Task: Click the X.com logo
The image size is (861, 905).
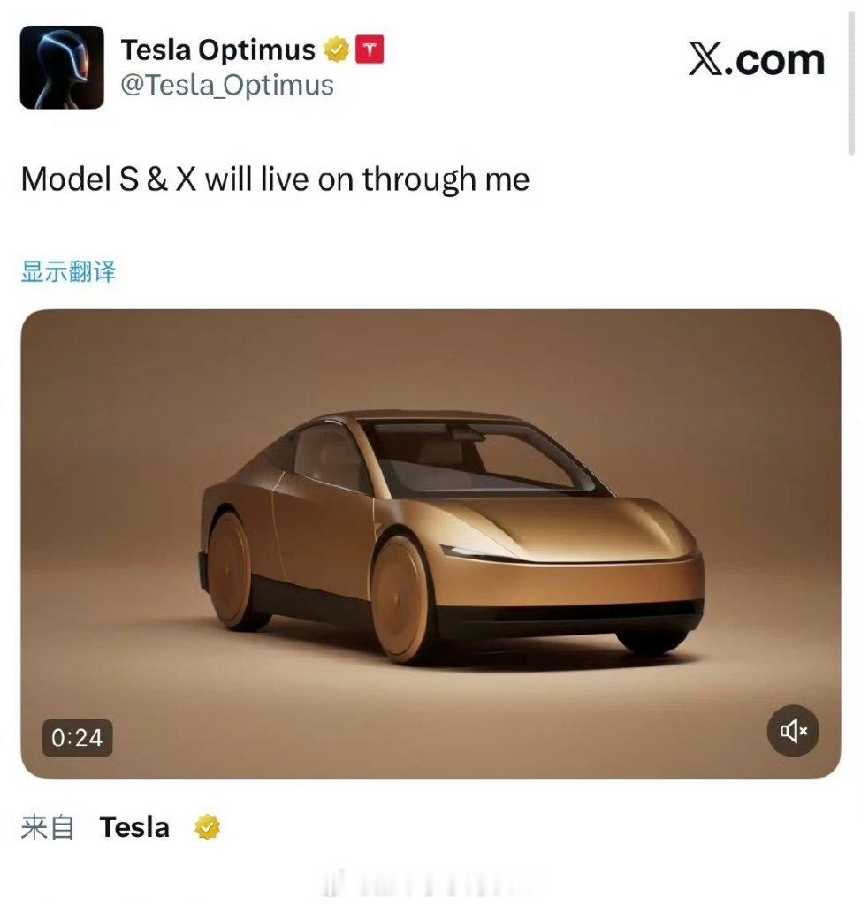Action: coord(757,60)
